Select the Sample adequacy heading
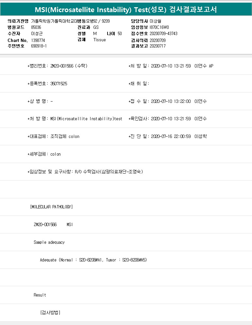This screenshot has width=252, height=325. click(x=49, y=242)
